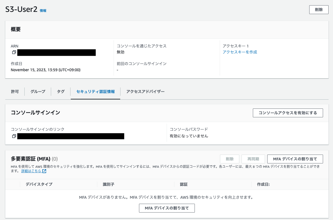The width and height of the screenshot is (333, 220).
Task: Open the 情報 link beside S3-User2
Action: point(43,10)
